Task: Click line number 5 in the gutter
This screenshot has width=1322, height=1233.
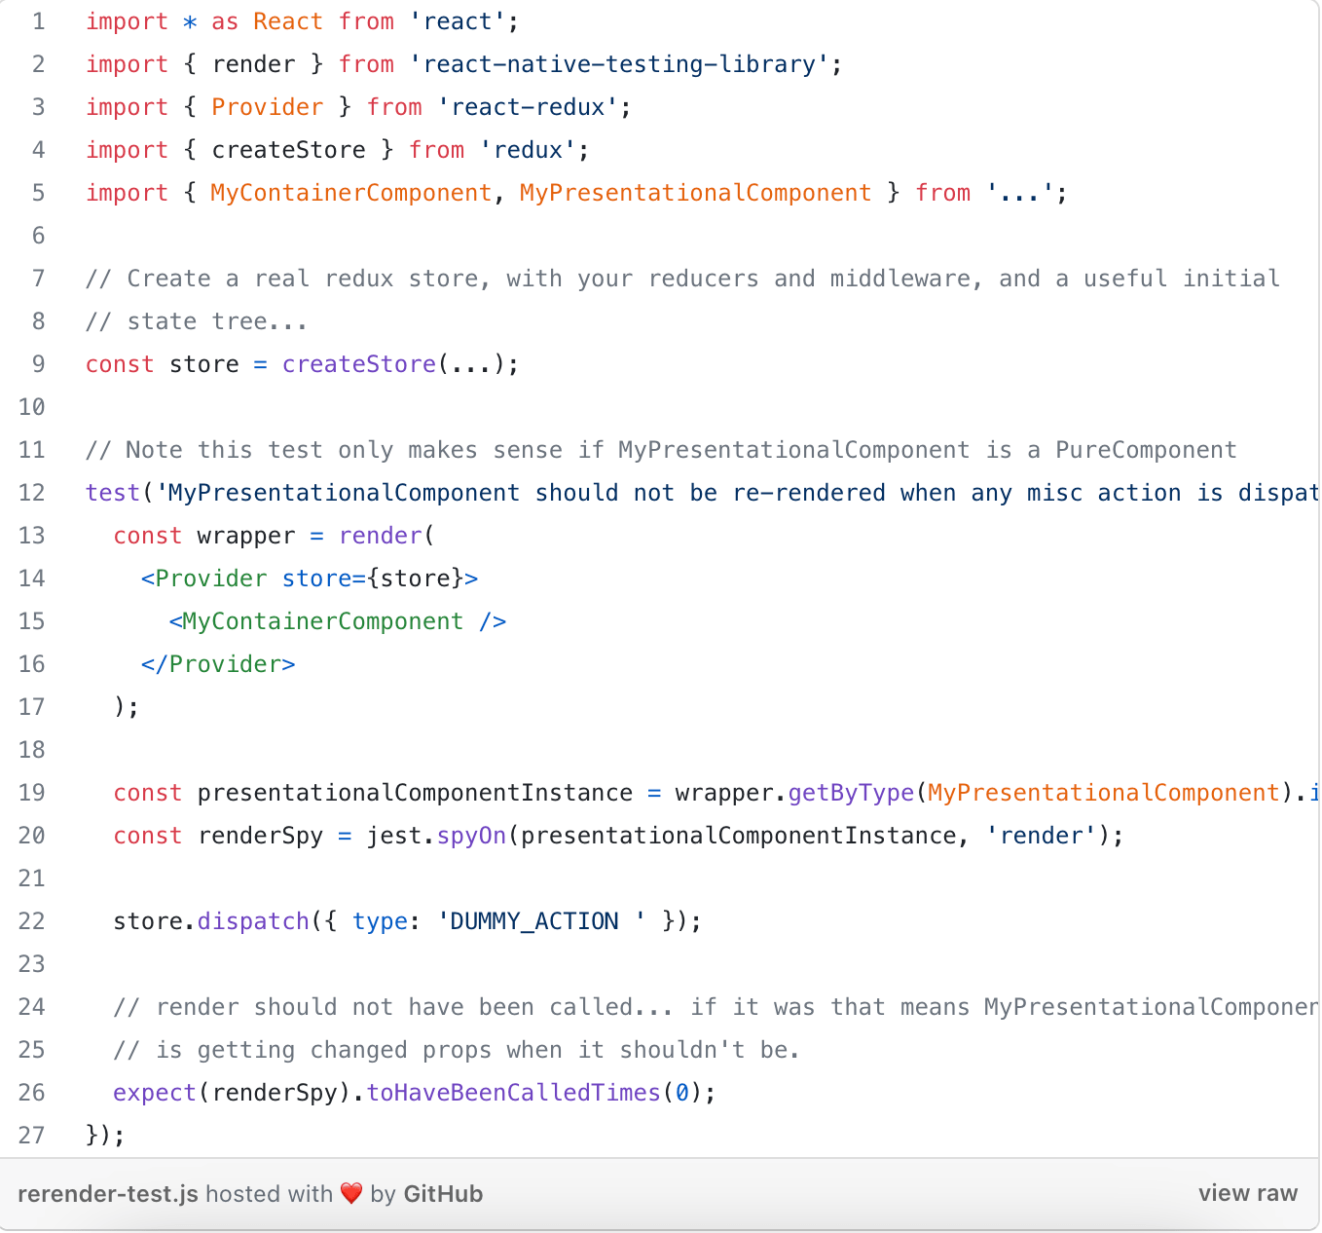Action: 39,193
